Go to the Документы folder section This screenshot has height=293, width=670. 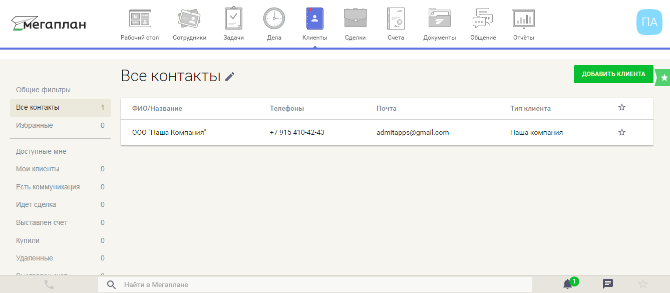click(439, 24)
